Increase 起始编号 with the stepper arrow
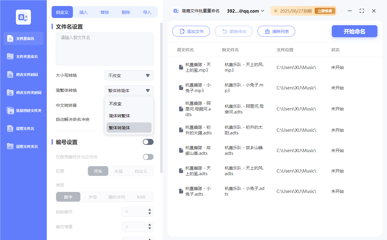Viewport: 387px width, 240px height. pos(149,210)
